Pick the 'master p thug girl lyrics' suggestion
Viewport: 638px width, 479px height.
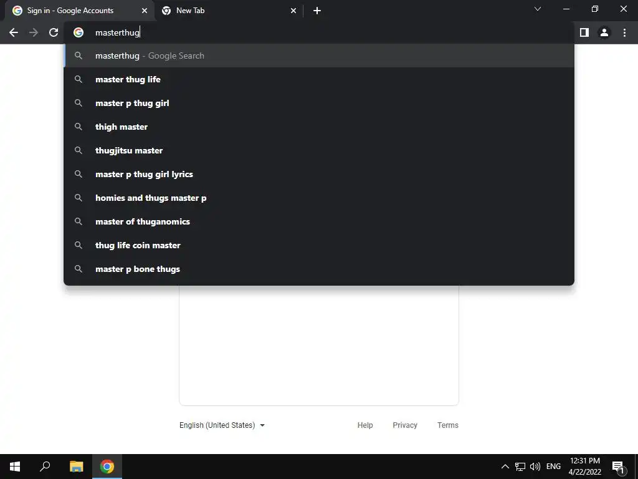319,174
